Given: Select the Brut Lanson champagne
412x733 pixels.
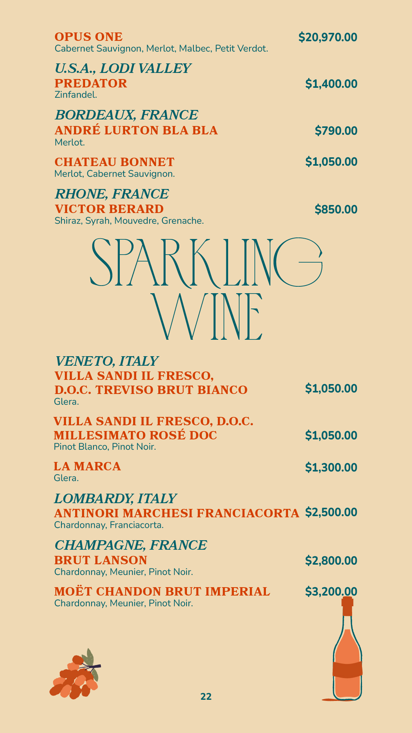Looking at the screenshot, I should tap(101, 560).
